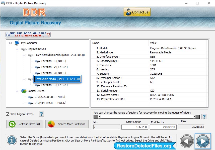The image size is (215, 150).
Task: Click the sector range slider track
Action: tap(147, 117)
